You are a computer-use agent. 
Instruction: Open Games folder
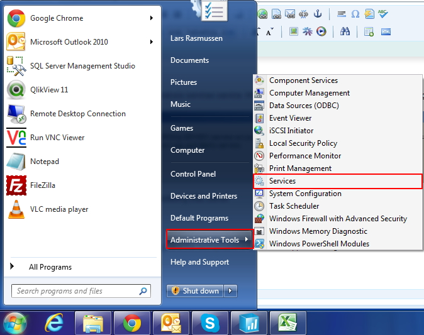(x=182, y=128)
